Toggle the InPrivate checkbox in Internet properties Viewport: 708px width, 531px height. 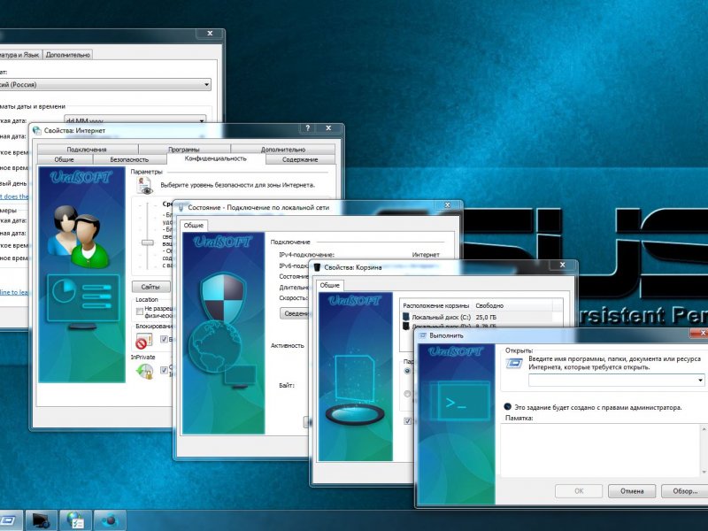coord(164,370)
